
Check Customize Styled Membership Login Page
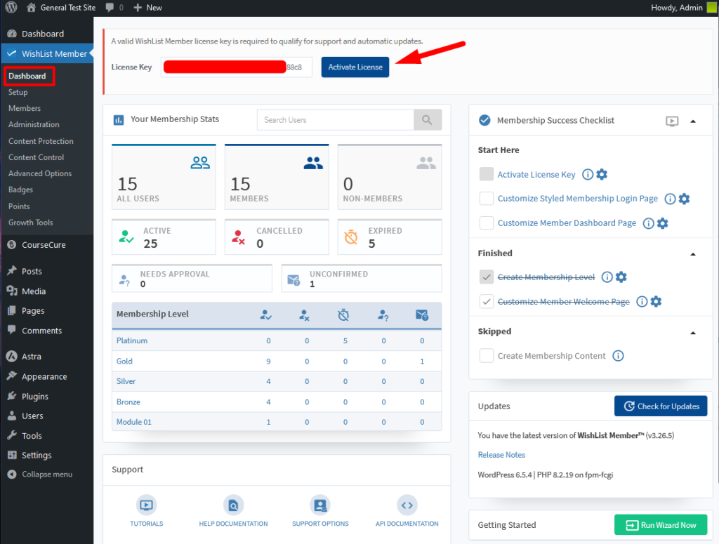click(486, 198)
